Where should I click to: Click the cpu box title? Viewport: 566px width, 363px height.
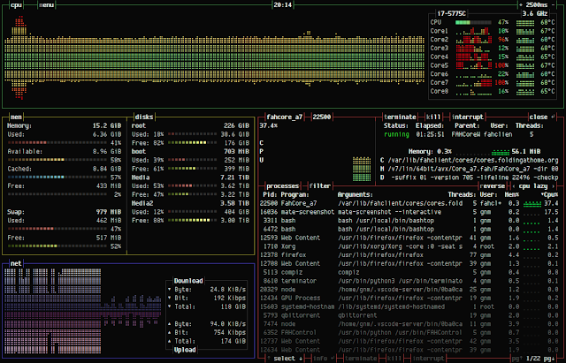(x=16, y=5)
